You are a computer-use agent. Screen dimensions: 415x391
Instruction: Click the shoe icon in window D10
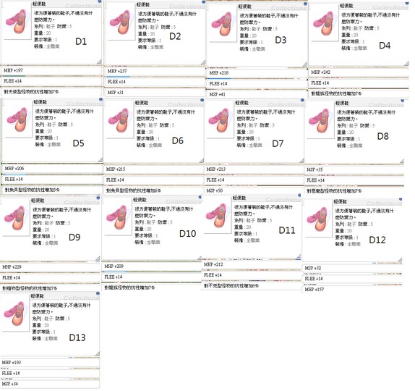click(118, 217)
